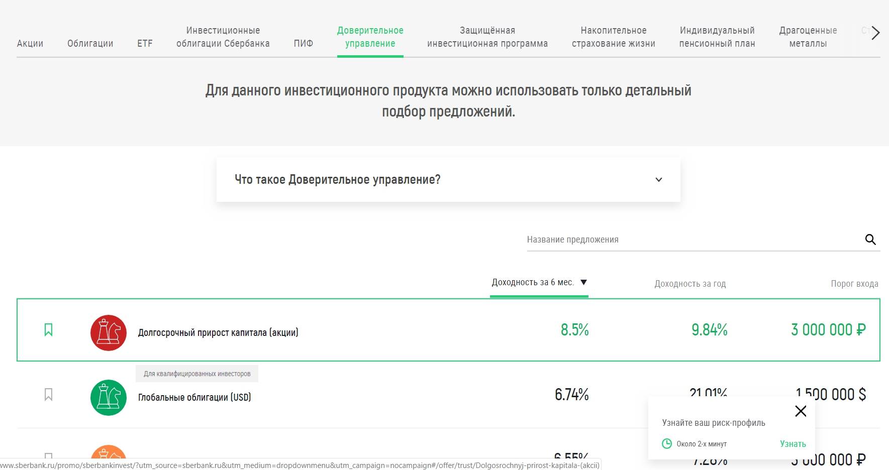The width and height of the screenshot is (889, 470).
Task: Open Драгоценные металлы tab
Action: click(x=808, y=37)
